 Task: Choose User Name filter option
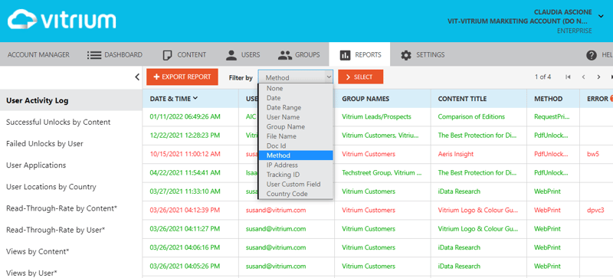tap(296, 117)
